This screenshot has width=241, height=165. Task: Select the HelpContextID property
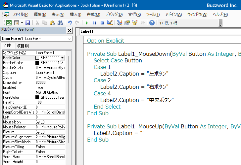34,107
